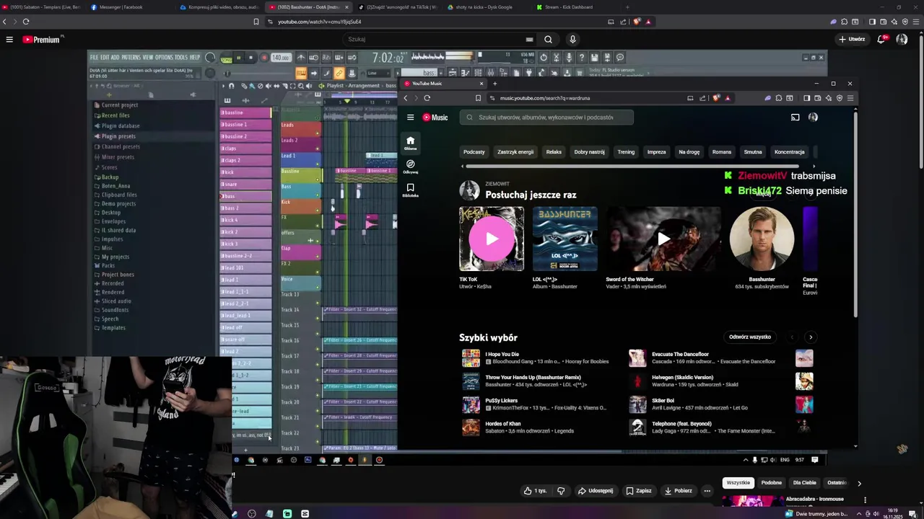The width and height of the screenshot is (924, 519).
Task: Expand the Soundfonts browser folder
Action: click(115, 310)
